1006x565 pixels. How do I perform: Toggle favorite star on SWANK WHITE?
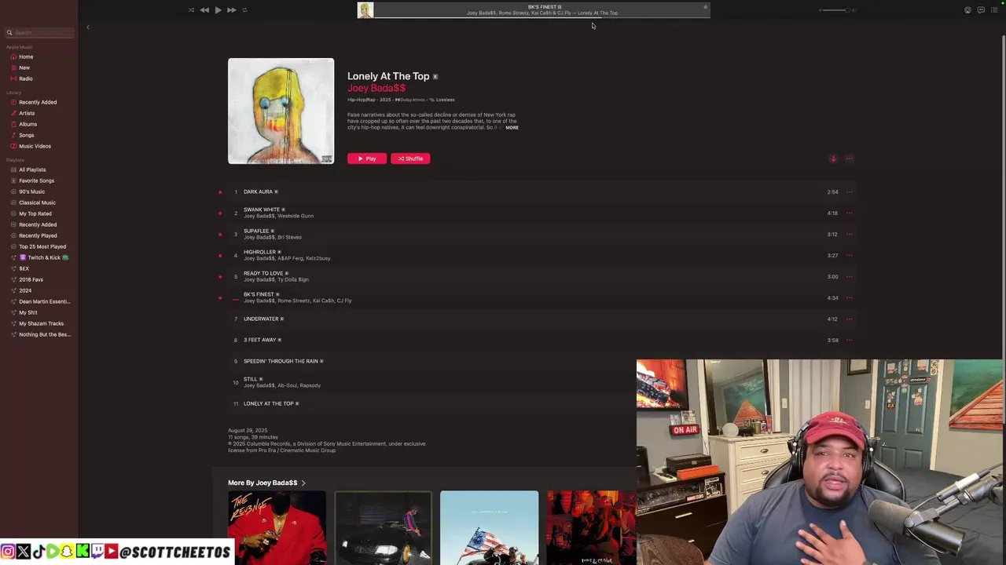220,213
